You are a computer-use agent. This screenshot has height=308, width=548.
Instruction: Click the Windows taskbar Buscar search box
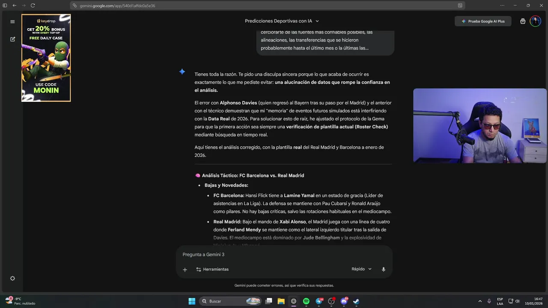(x=230, y=301)
